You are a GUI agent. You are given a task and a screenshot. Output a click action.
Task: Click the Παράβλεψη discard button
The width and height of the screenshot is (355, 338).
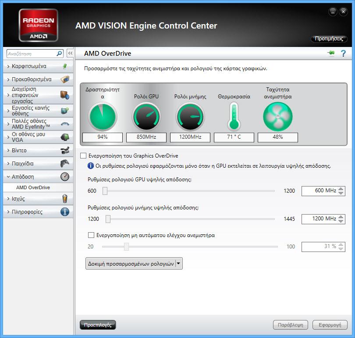pos(291,325)
